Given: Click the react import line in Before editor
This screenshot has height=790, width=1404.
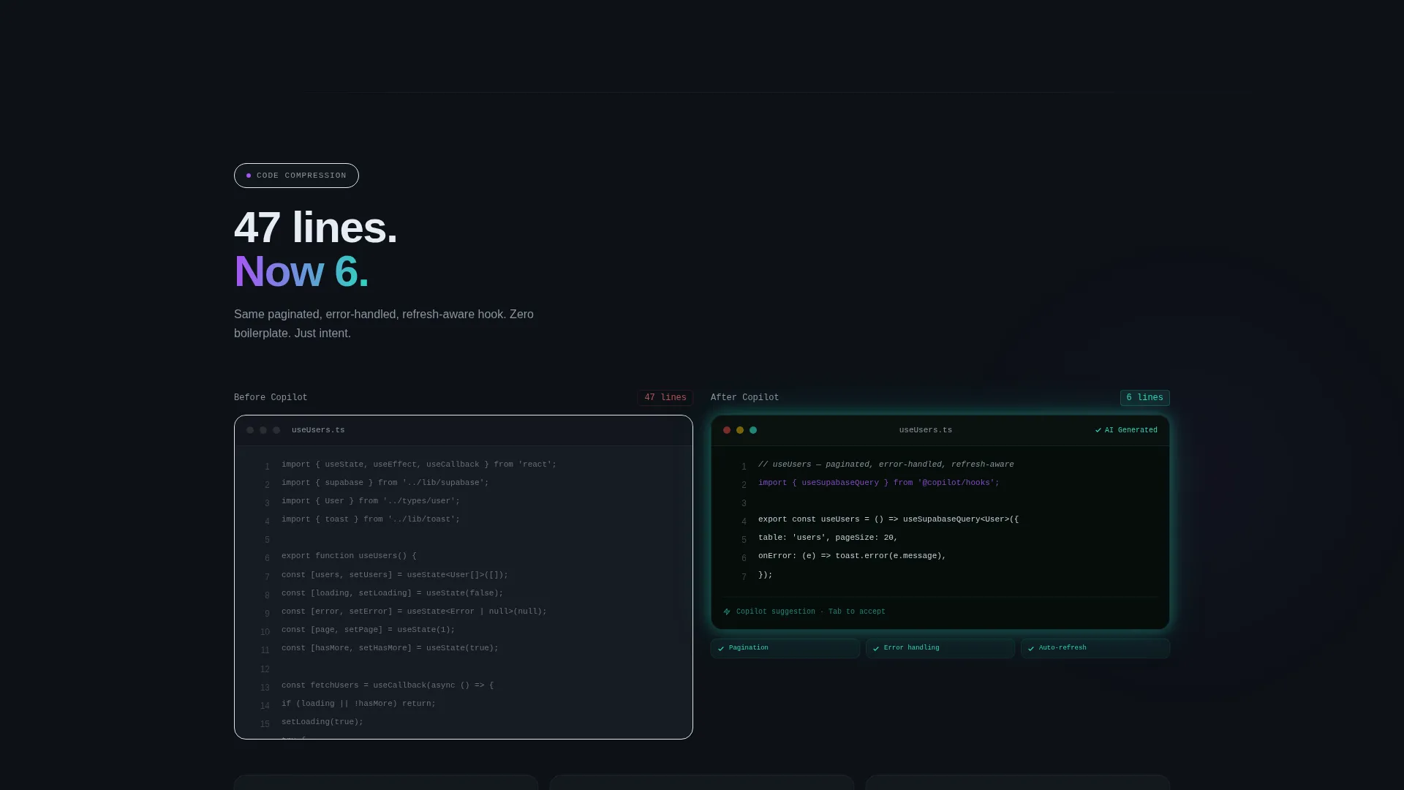Looking at the screenshot, I should tap(419, 464).
